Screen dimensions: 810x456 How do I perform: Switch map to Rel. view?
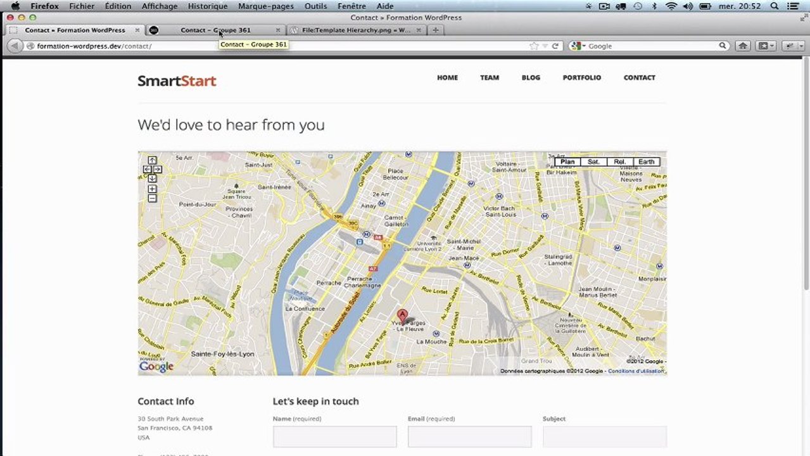tap(620, 161)
